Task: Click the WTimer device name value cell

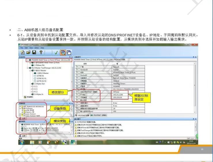Action: pyautogui.click(x=128, y=92)
